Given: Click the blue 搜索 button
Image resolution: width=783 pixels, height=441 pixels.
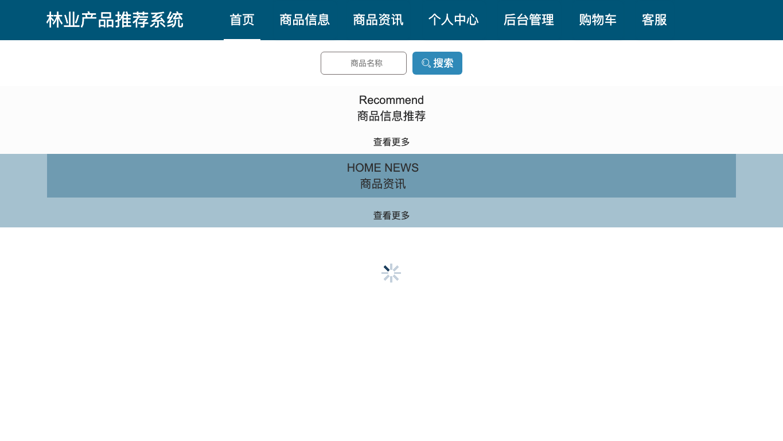Looking at the screenshot, I should coord(437,63).
